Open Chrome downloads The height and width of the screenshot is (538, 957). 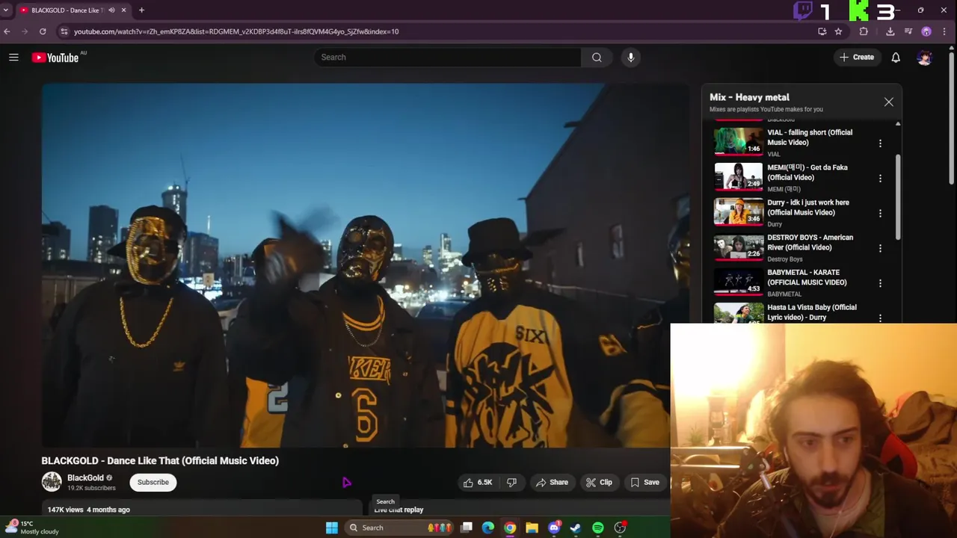click(890, 31)
